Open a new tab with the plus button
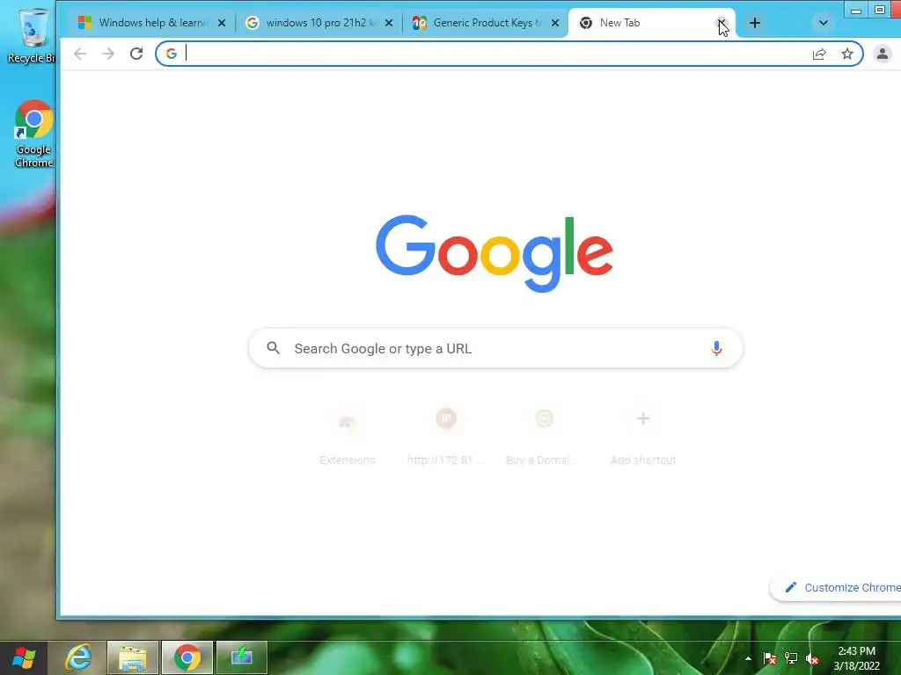This screenshot has width=901, height=675. point(754,23)
